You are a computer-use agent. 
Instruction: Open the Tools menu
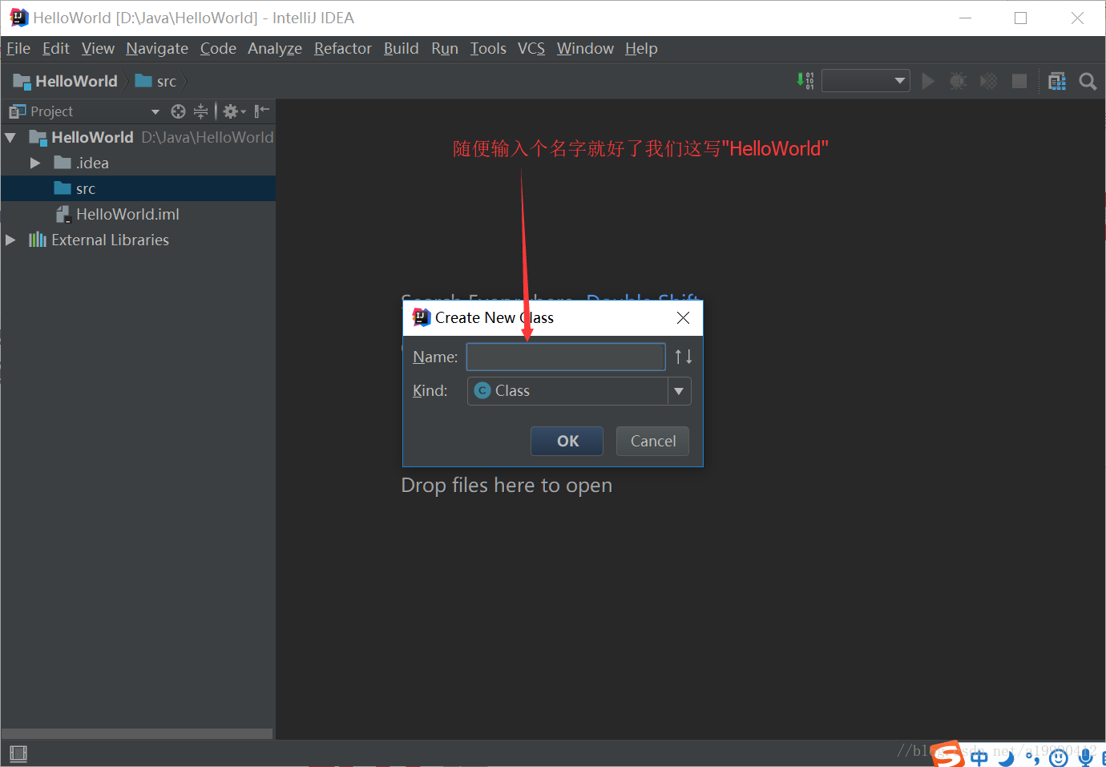(488, 49)
